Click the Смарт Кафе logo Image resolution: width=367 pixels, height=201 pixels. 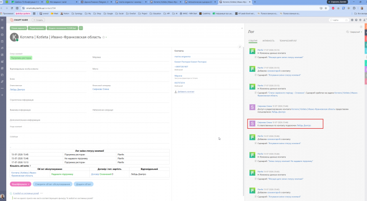19,20
